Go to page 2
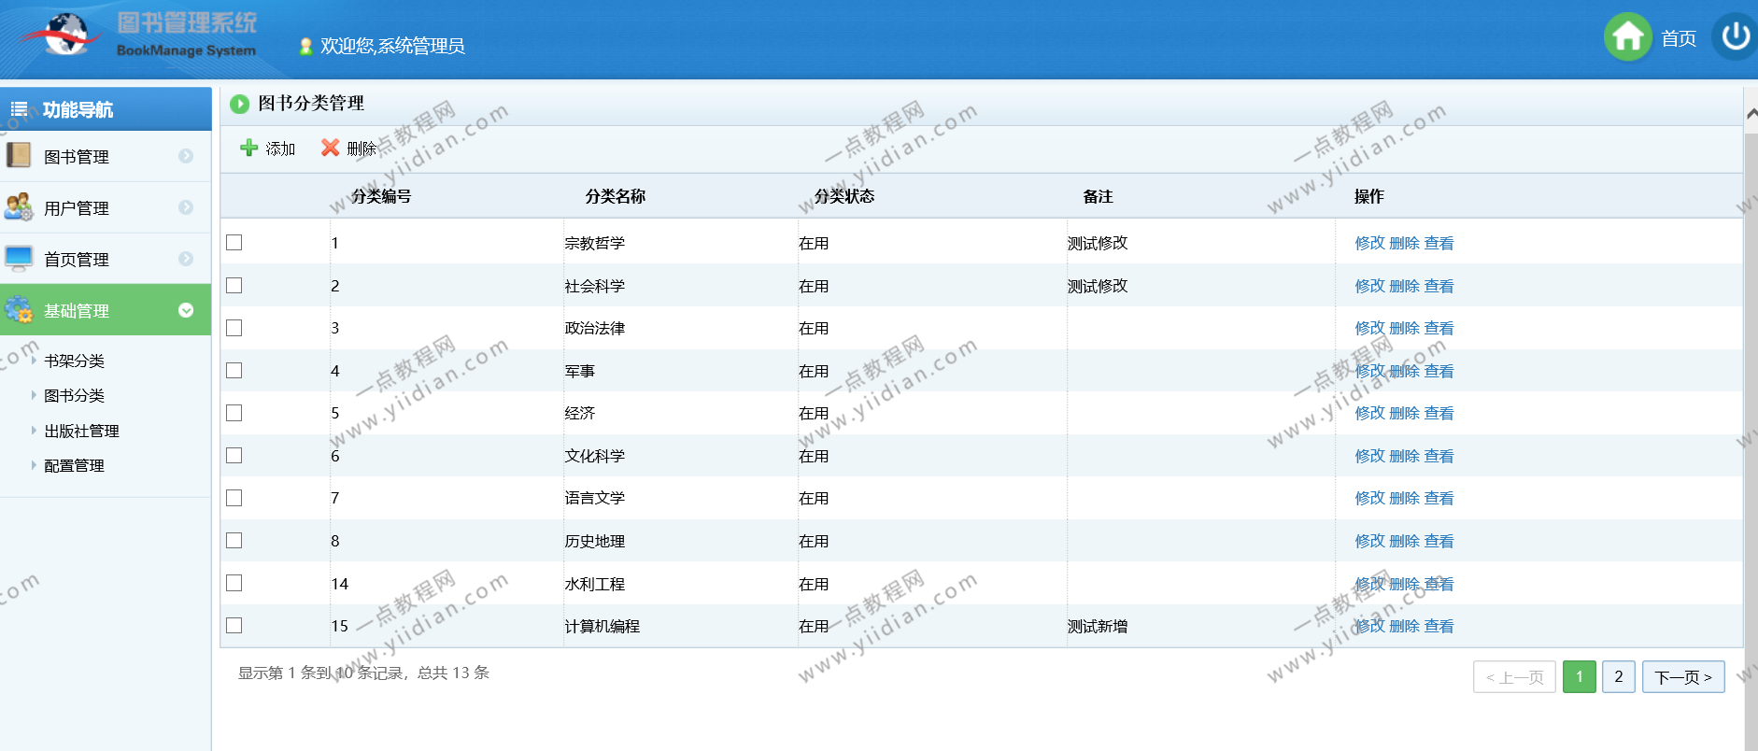This screenshot has height=751, width=1758. click(x=1619, y=677)
